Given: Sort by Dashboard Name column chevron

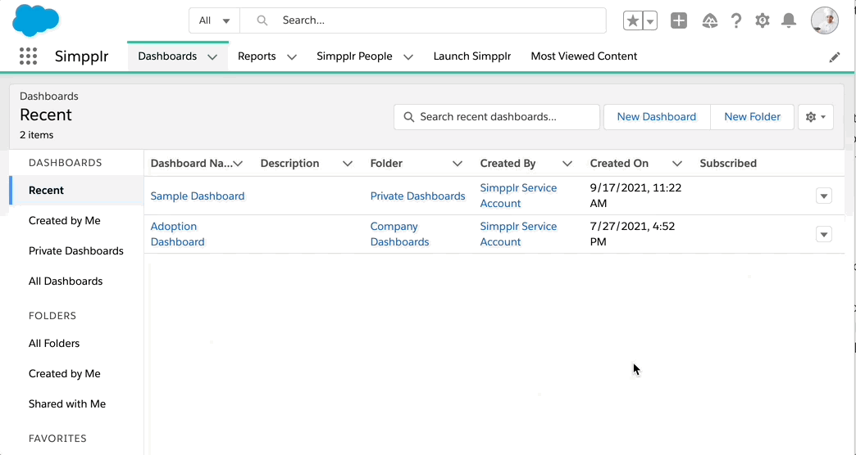Looking at the screenshot, I should [238, 164].
